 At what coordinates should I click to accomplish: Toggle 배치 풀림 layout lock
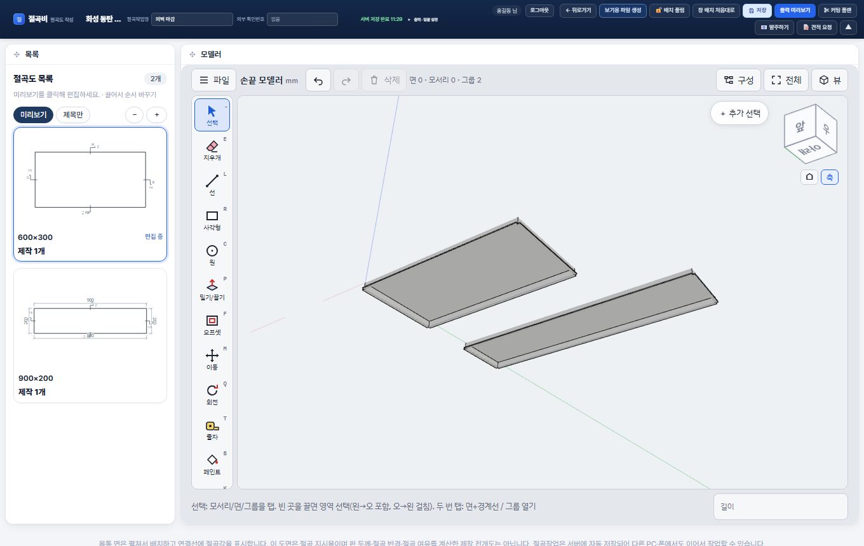(x=669, y=10)
